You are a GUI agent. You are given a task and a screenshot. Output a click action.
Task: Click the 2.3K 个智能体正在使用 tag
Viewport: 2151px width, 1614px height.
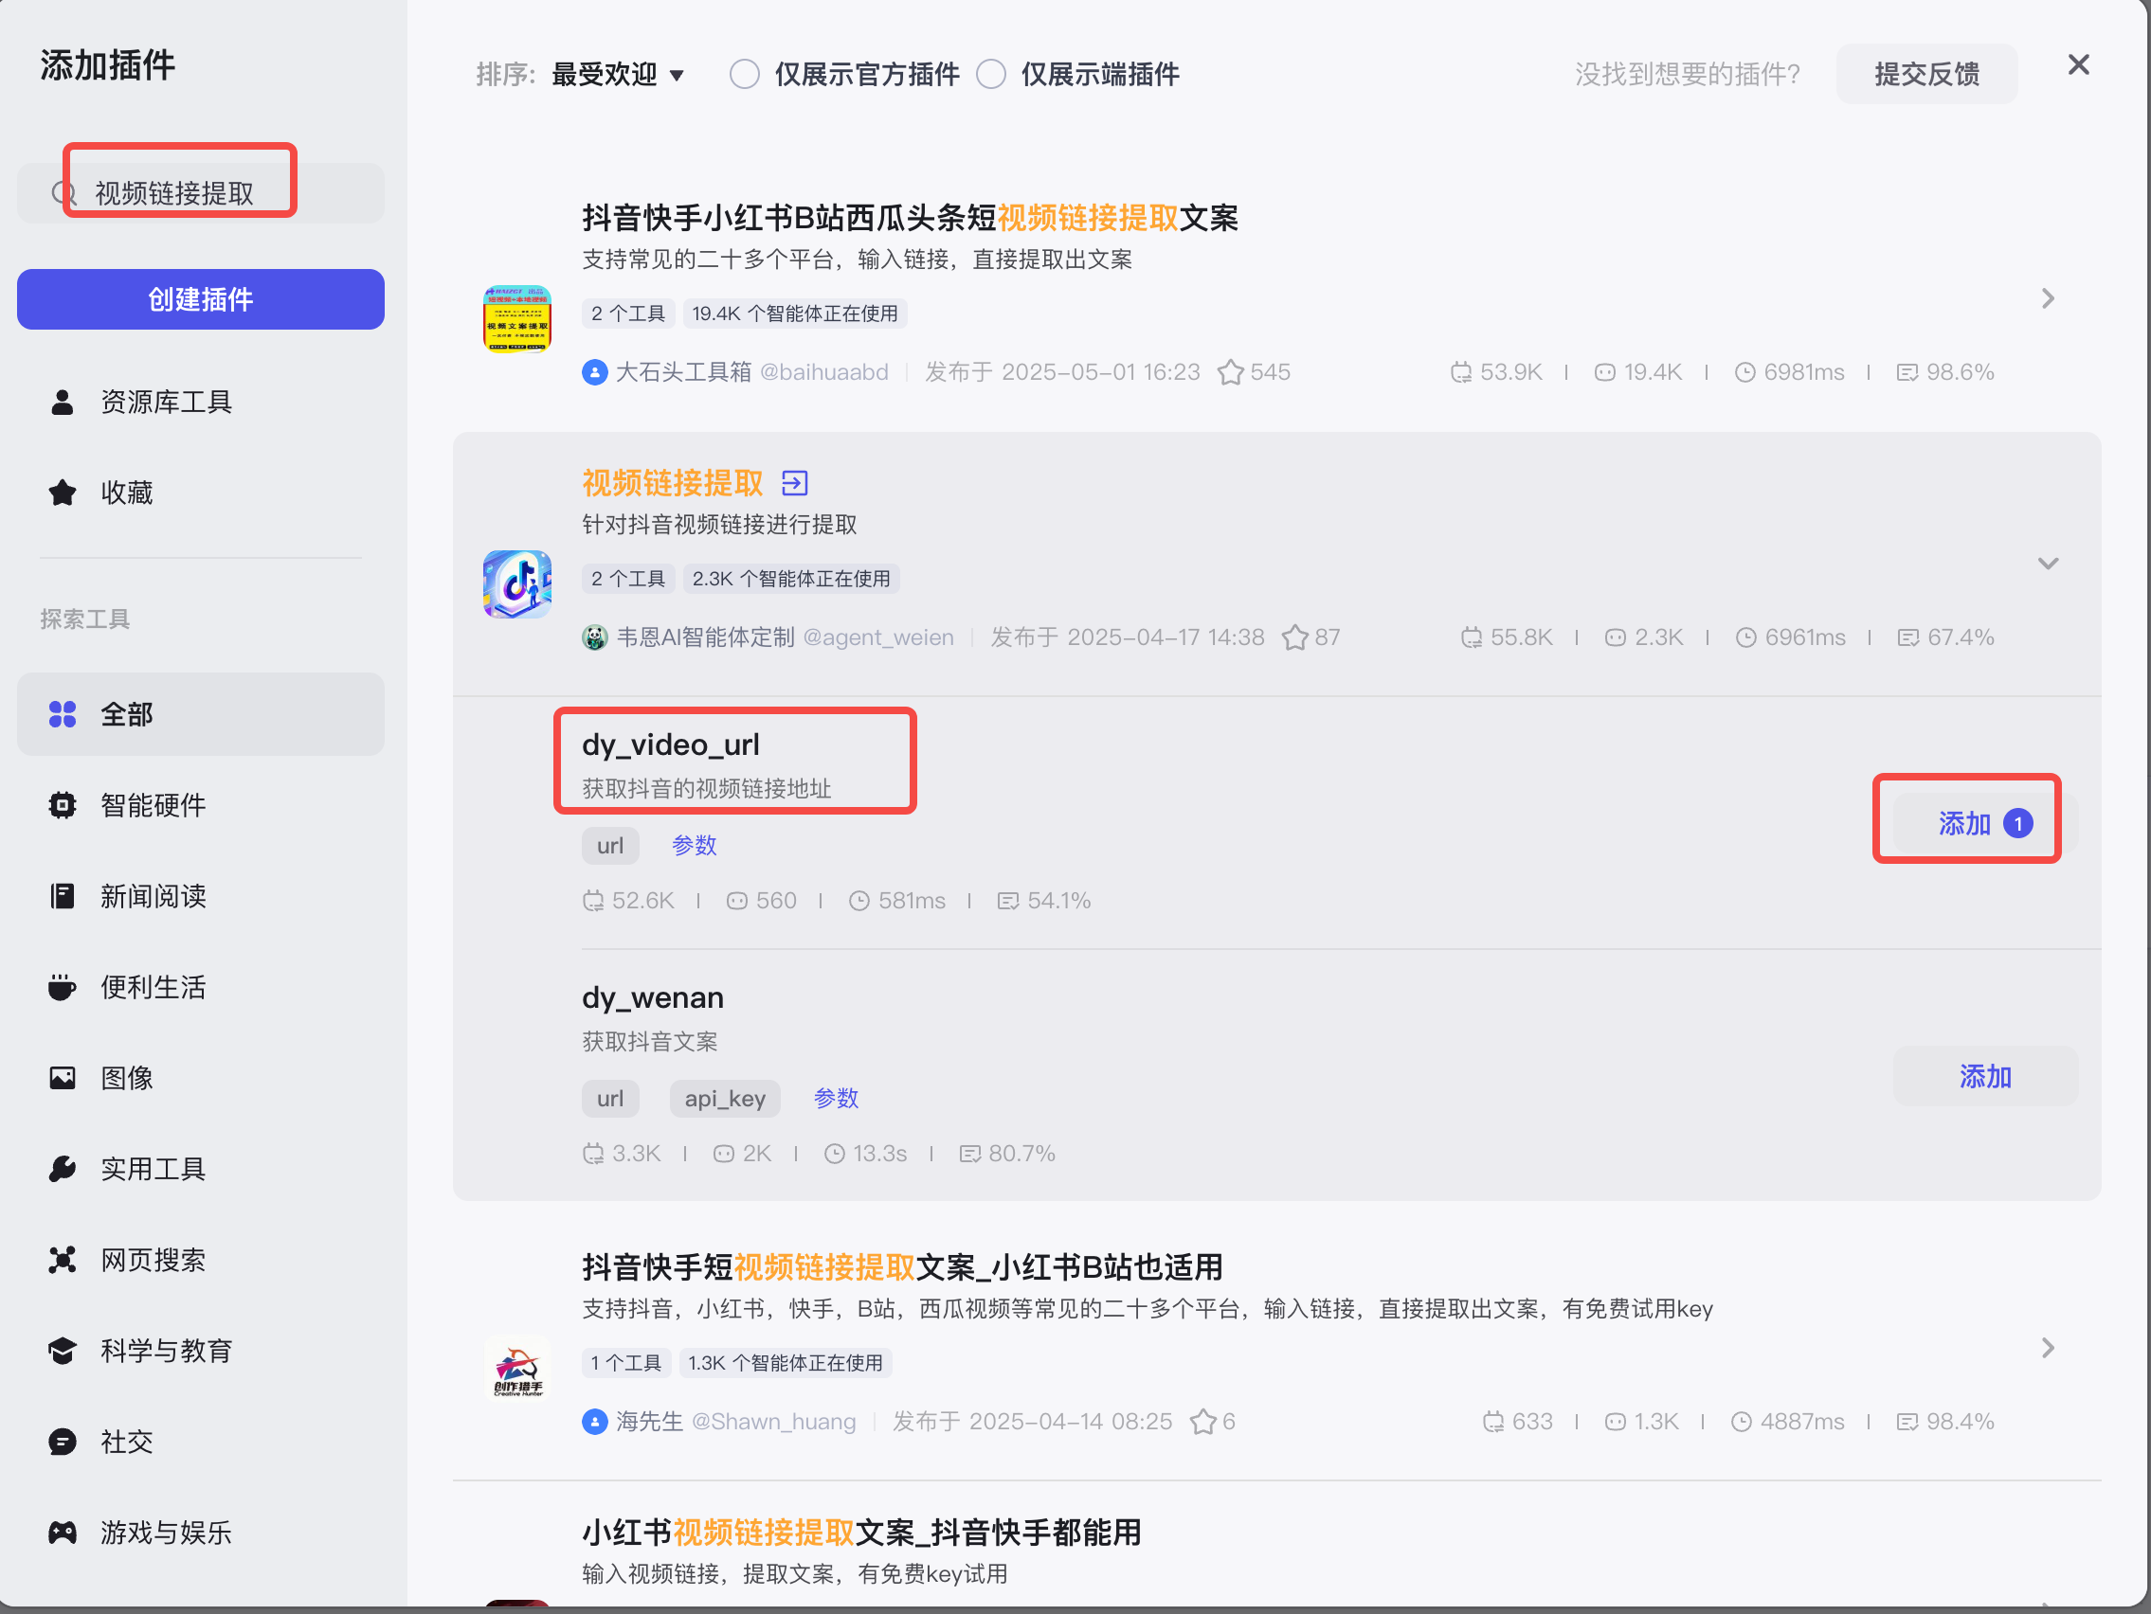click(x=790, y=580)
